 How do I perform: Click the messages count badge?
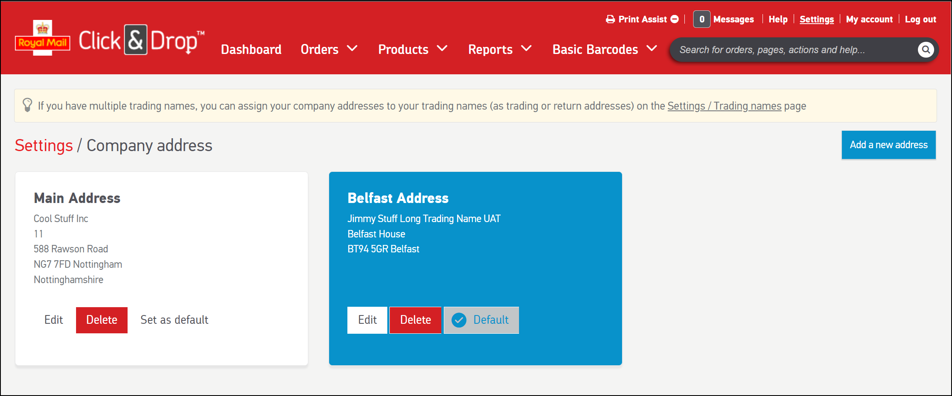click(x=701, y=20)
